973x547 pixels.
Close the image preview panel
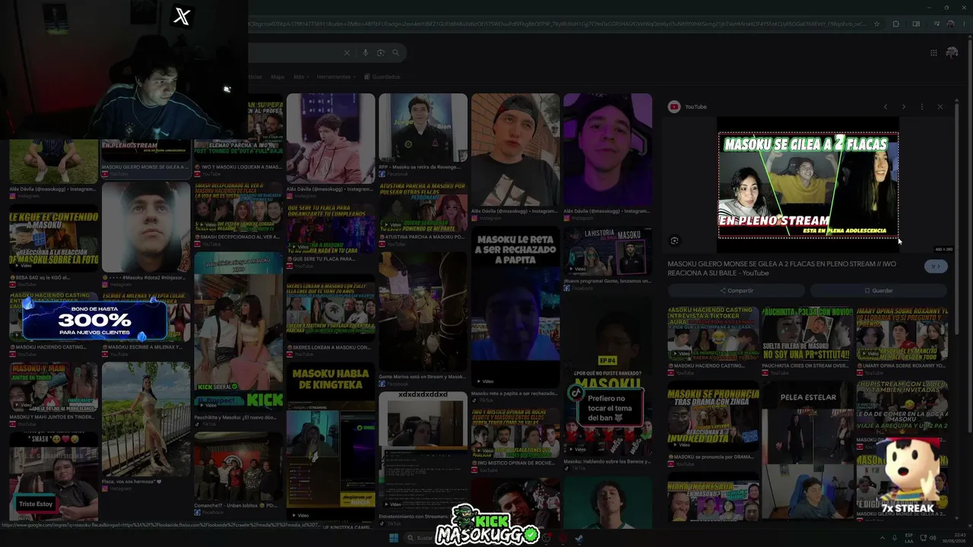tap(940, 107)
